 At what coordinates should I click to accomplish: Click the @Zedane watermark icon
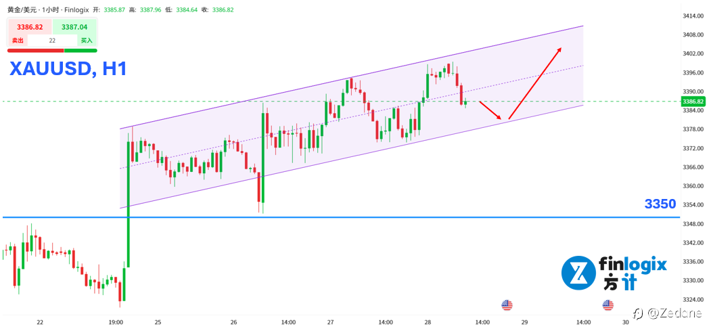tap(637, 313)
